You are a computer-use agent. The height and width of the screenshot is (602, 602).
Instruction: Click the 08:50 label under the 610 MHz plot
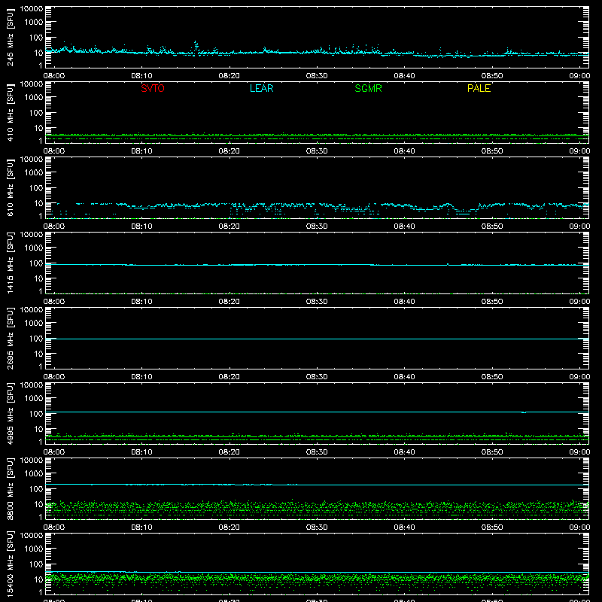pos(492,227)
